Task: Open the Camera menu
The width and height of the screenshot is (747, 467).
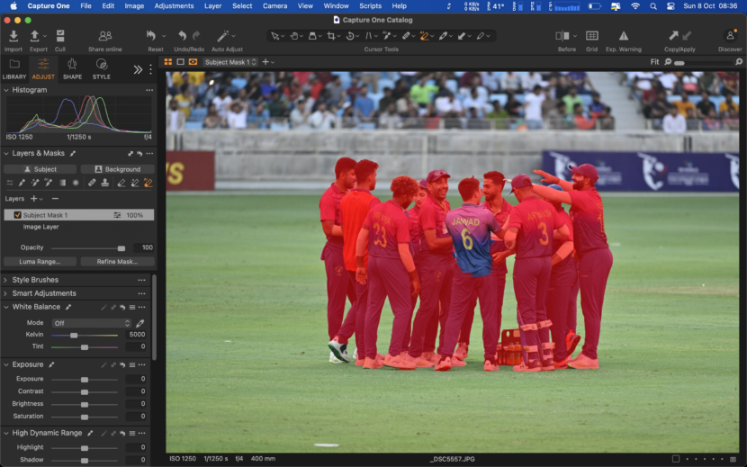Action: point(274,6)
